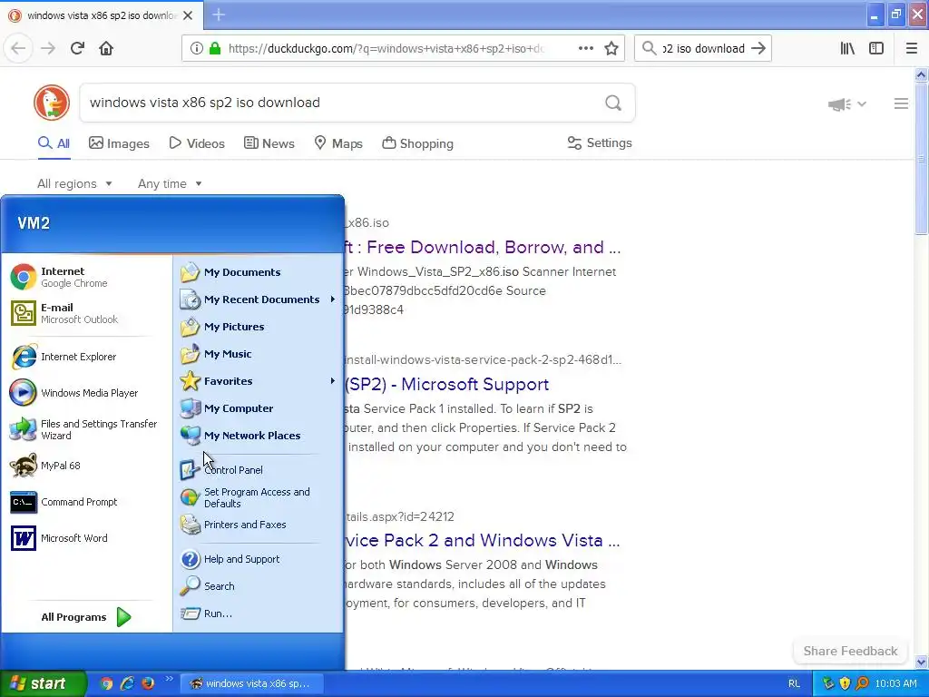Go back in the browser
This screenshot has height=697, width=929.
coord(18,48)
